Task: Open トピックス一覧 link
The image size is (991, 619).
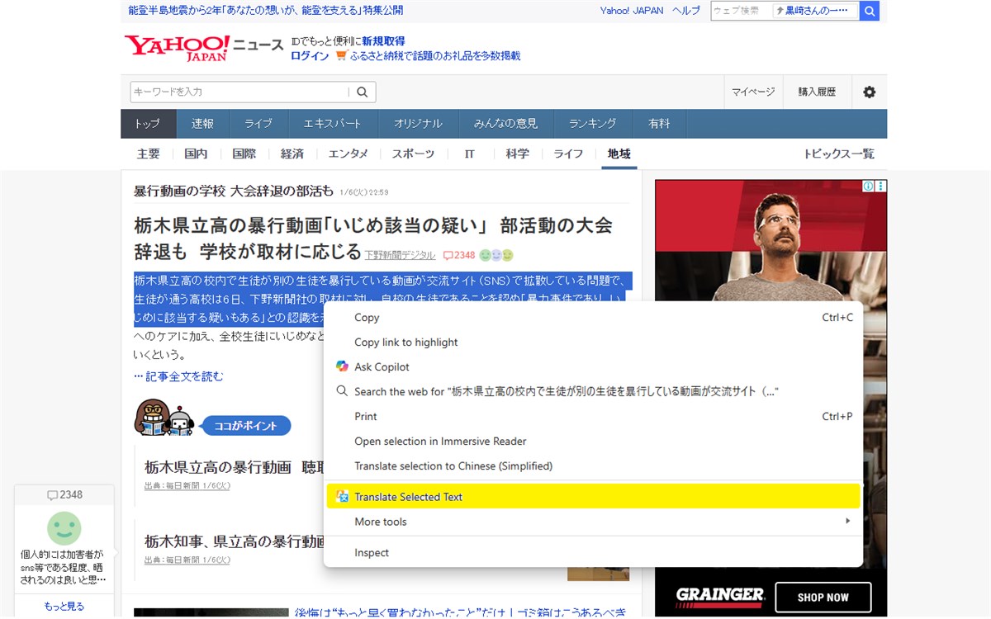Action: (838, 154)
